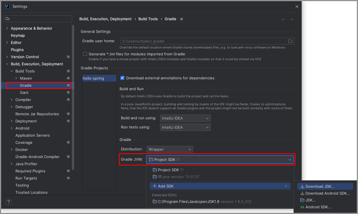Select 11 java version 11.0.13 option
This screenshot has width=358, height=214.
[x=220, y=177]
